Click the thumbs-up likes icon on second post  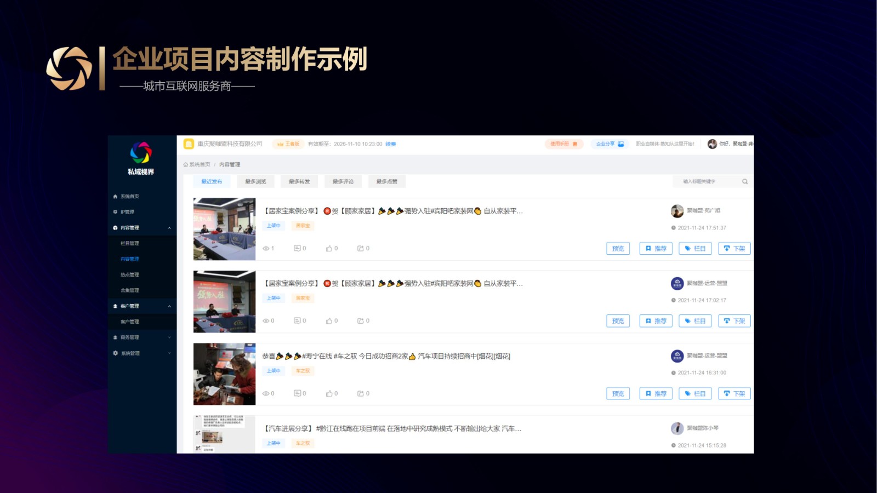click(x=329, y=321)
